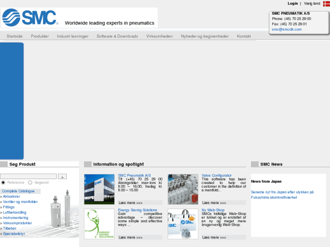The width and height of the screenshot is (330, 247).
Task: Open the Ny Web-Shop link
Action: 213,210
